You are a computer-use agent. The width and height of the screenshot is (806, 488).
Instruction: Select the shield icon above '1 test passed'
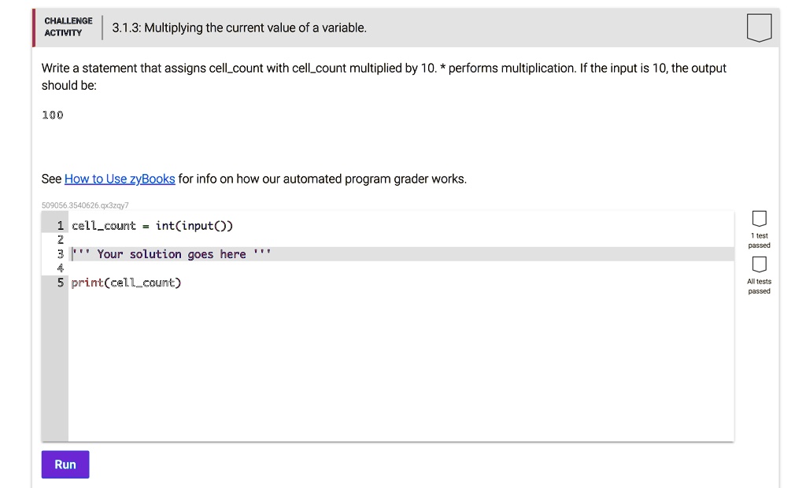[x=759, y=218]
